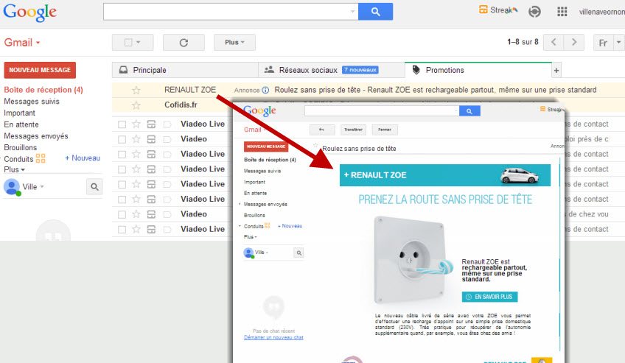Star the RENAULT ZOE ad row
The width and height of the screenshot is (625, 363).
pyautogui.click(x=136, y=90)
